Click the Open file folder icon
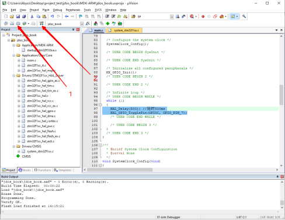Screen dimensions: 285x220 click(12, 16)
